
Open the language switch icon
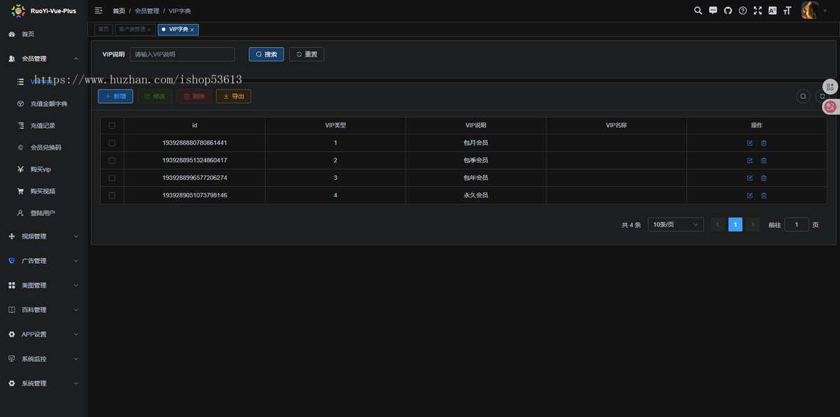pos(772,10)
